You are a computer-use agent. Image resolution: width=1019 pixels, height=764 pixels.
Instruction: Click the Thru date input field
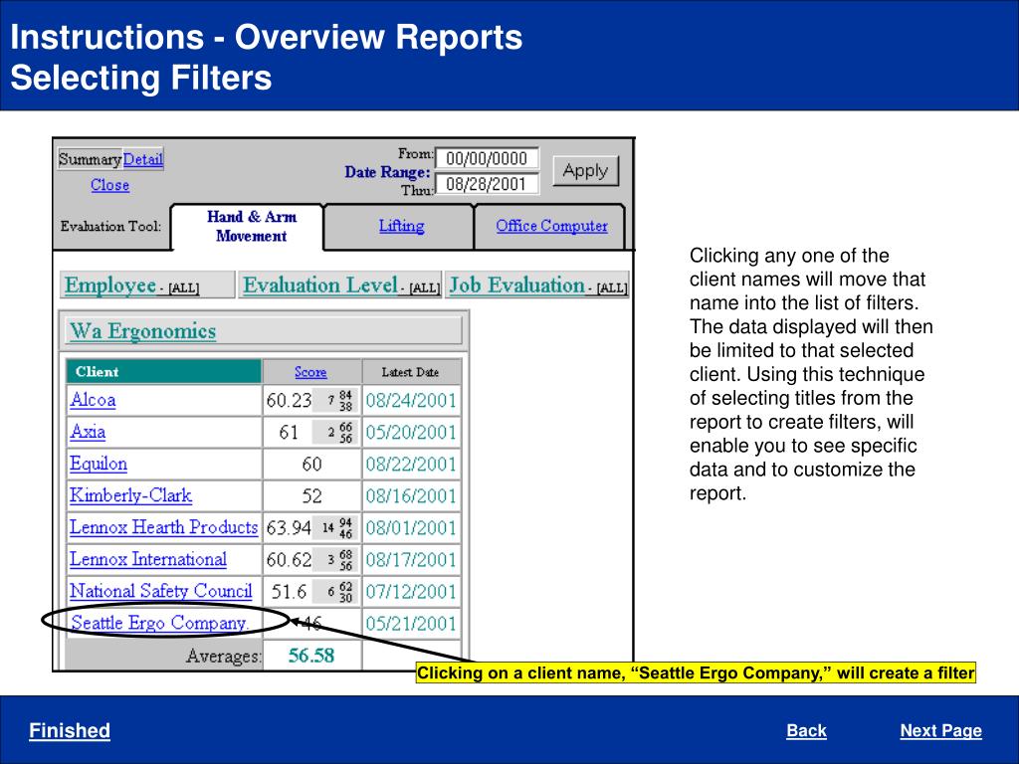tap(487, 184)
